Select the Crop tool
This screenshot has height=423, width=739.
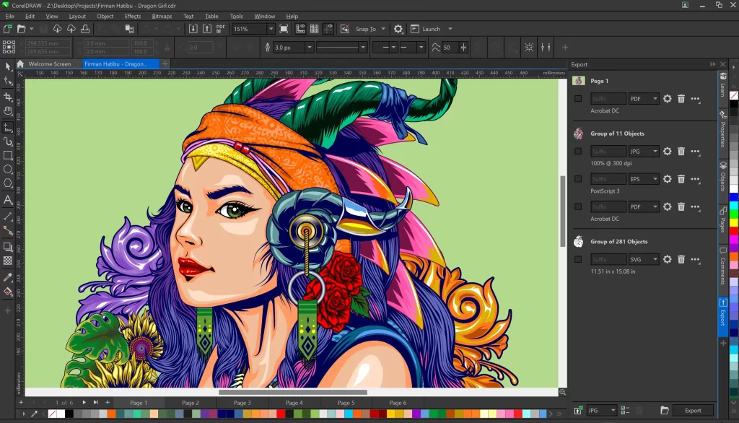(x=7, y=97)
